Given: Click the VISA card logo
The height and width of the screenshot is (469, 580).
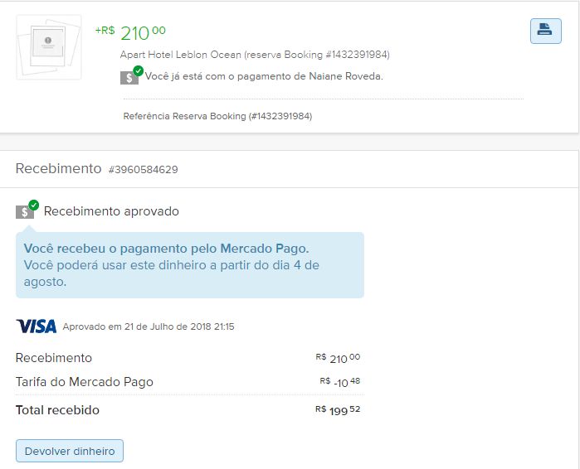Looking at the screenshot, I should point(37,326).
